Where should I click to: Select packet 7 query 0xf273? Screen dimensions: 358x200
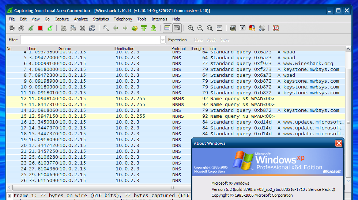tap(176, 69)
